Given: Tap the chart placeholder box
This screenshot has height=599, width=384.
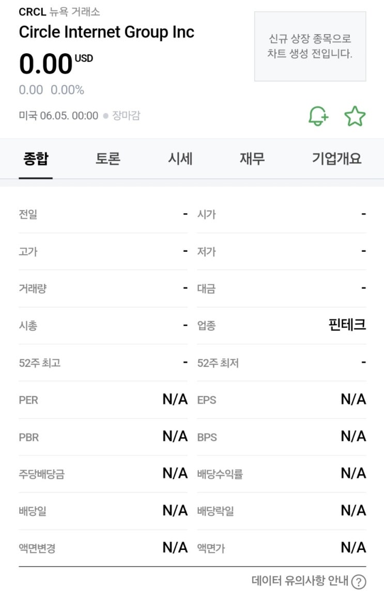Looking at the screenshot, I should (x=310, y=47).
